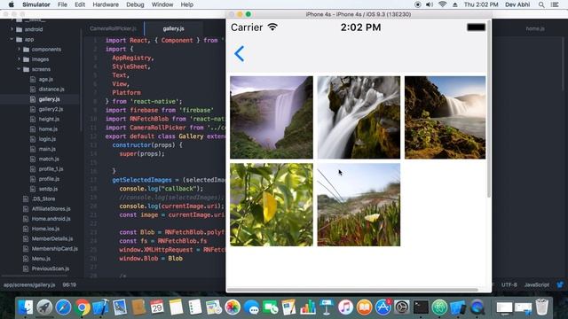Open MembershipCard.js in the file tree
The image size is (568, 319).
[55, 248]
